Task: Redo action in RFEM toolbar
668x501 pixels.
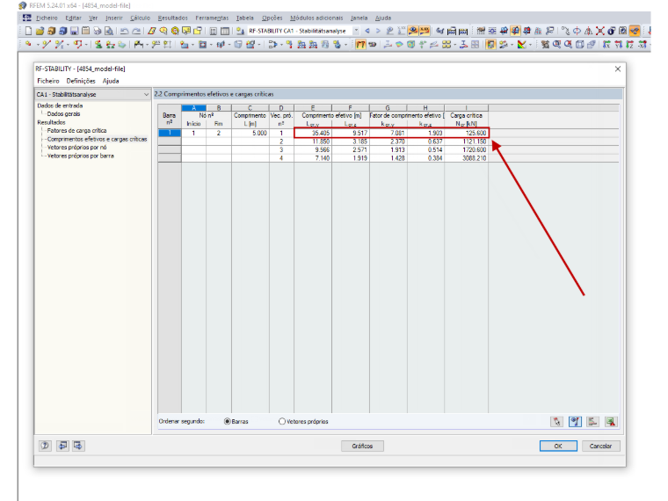Action: pos(136,31)
